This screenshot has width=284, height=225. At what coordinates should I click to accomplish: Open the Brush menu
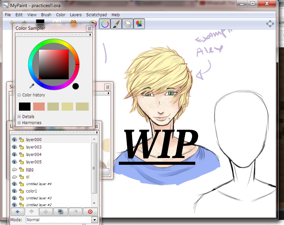46,15
